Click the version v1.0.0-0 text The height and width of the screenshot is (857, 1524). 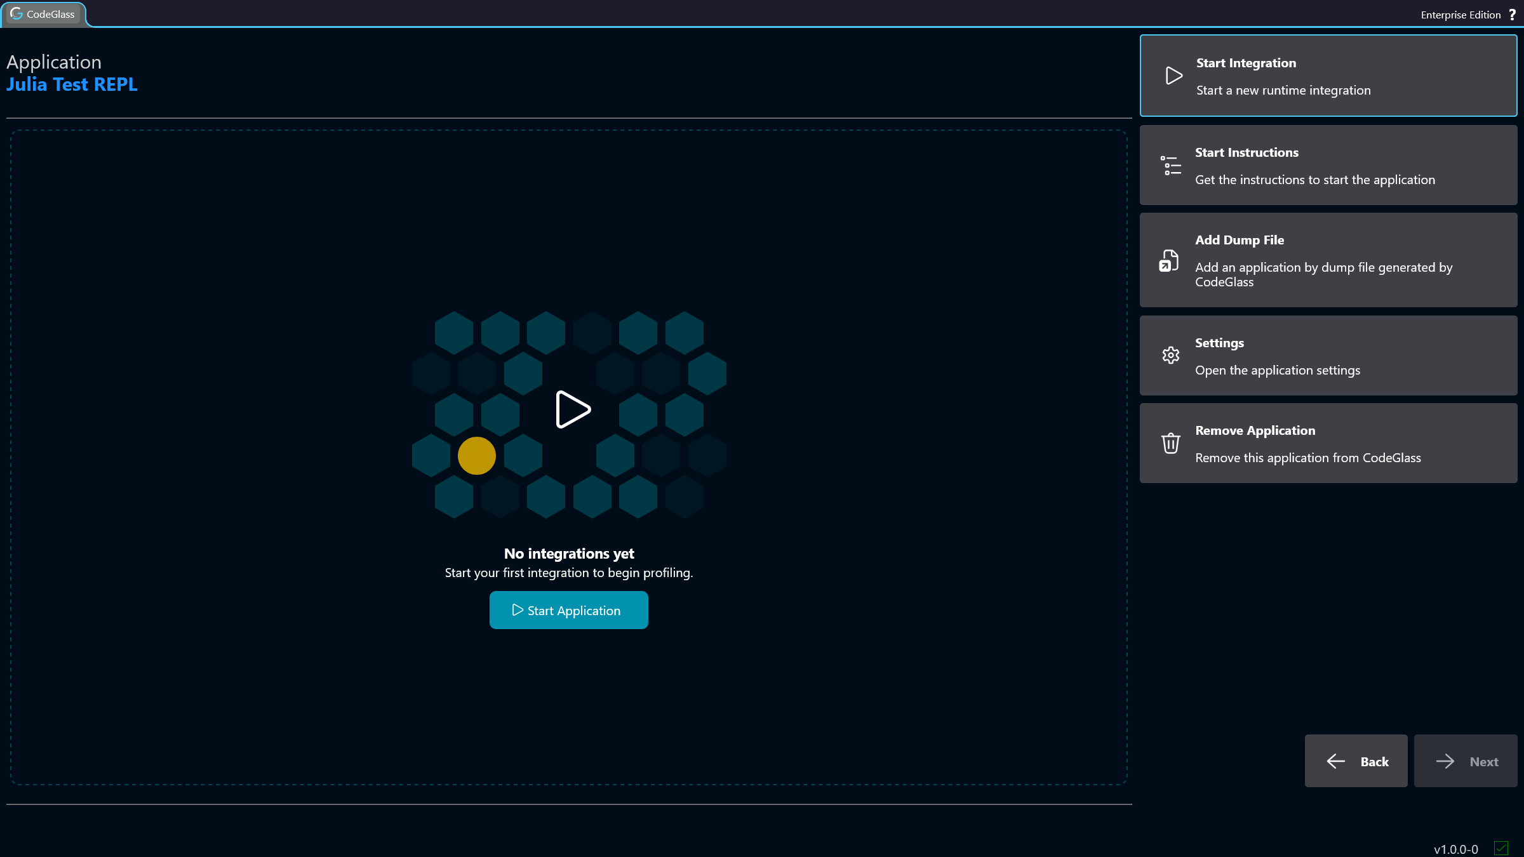[x=1456, y=849]
